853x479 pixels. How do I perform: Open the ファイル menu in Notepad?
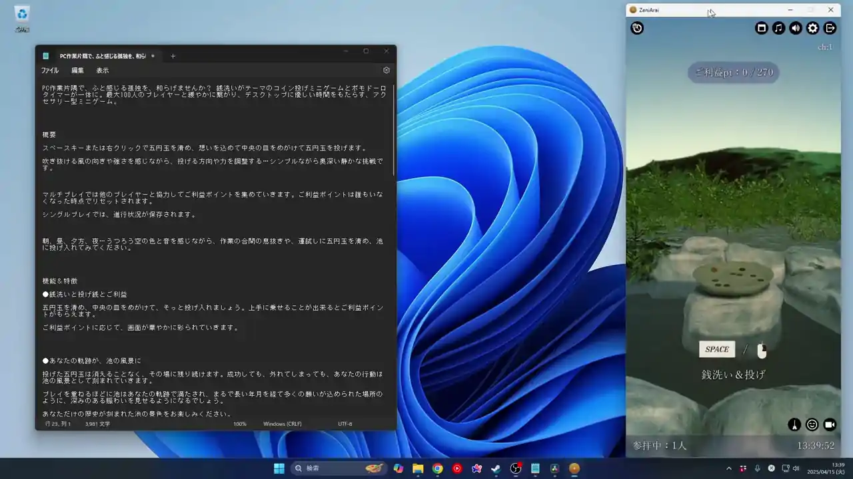click(50, 71)
